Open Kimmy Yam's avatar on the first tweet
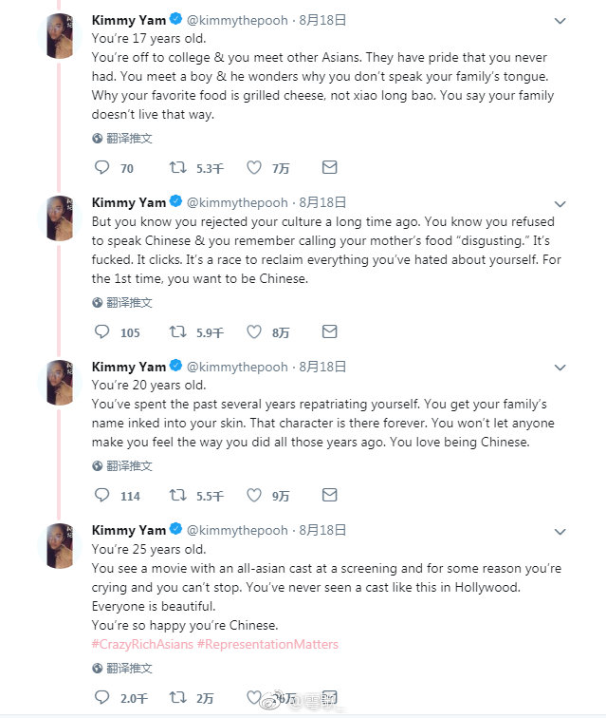Screen dimensions: 606x718 pos(61,37)
